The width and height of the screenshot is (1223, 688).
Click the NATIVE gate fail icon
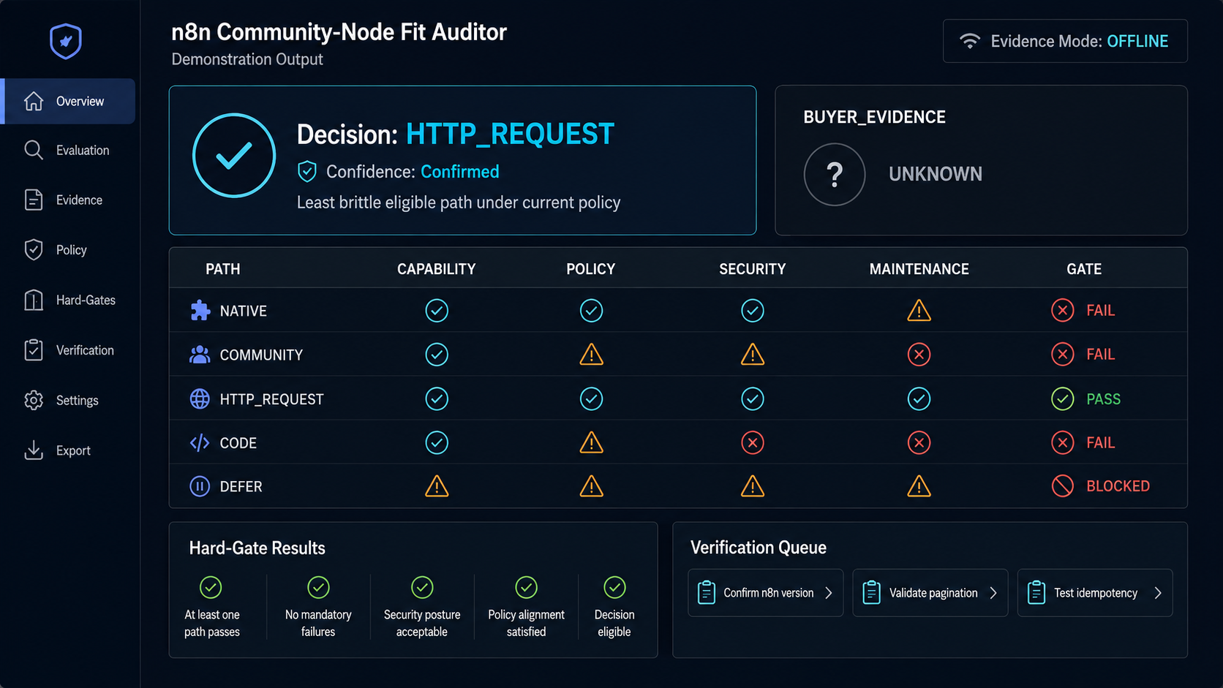tap(1063, 311)
